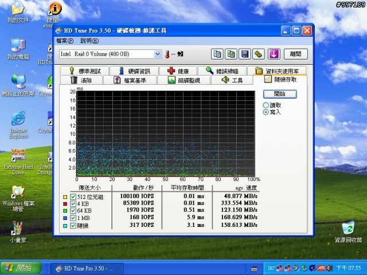Click the 開始 start test button
The image size is (367, 275).
point(280,94)
